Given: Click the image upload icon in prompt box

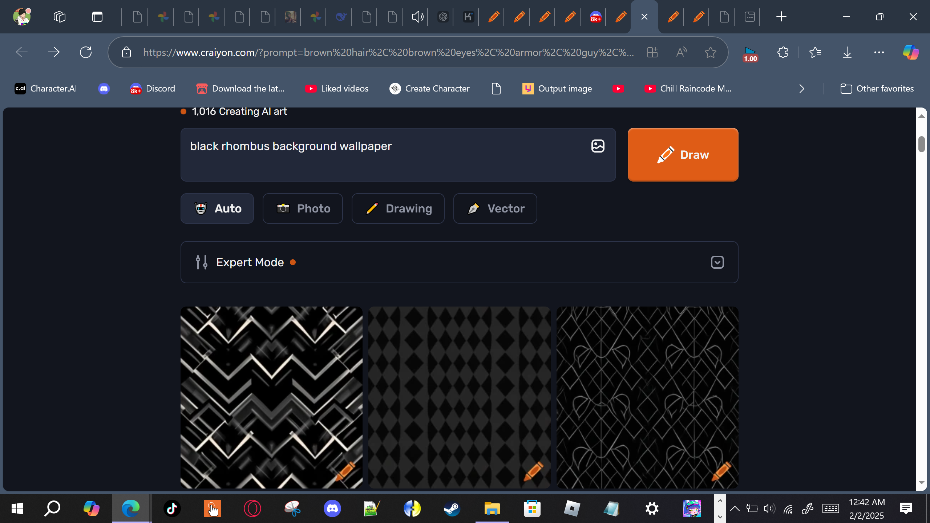Looking at the screenshot, I should 598,146.
